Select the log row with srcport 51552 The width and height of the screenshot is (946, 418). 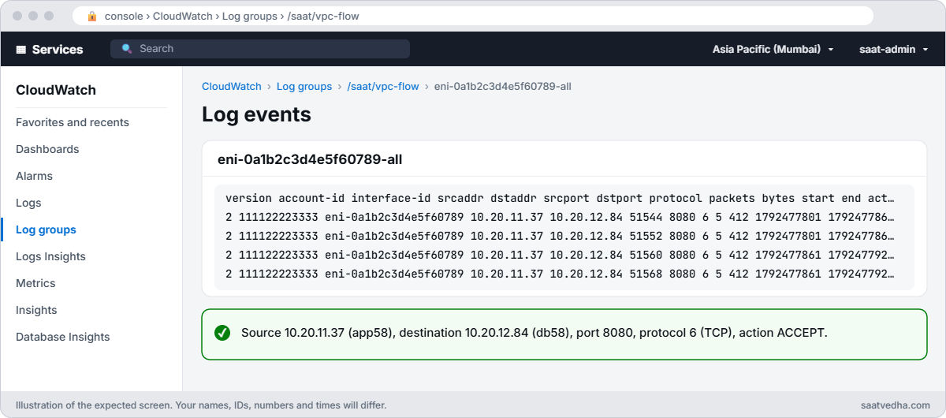coord(560,236)
